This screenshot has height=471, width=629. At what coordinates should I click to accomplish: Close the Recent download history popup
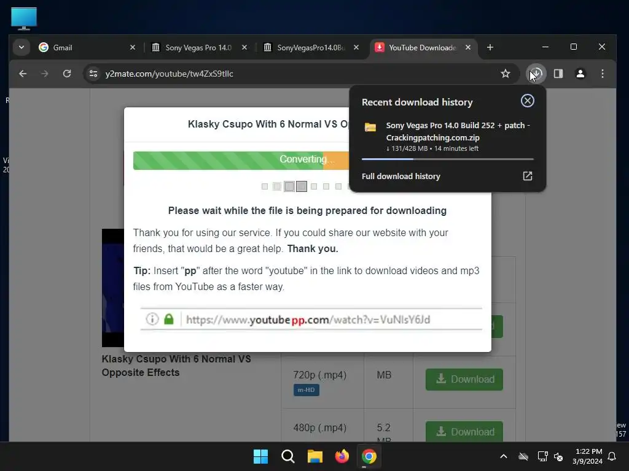tap(528, 101)
